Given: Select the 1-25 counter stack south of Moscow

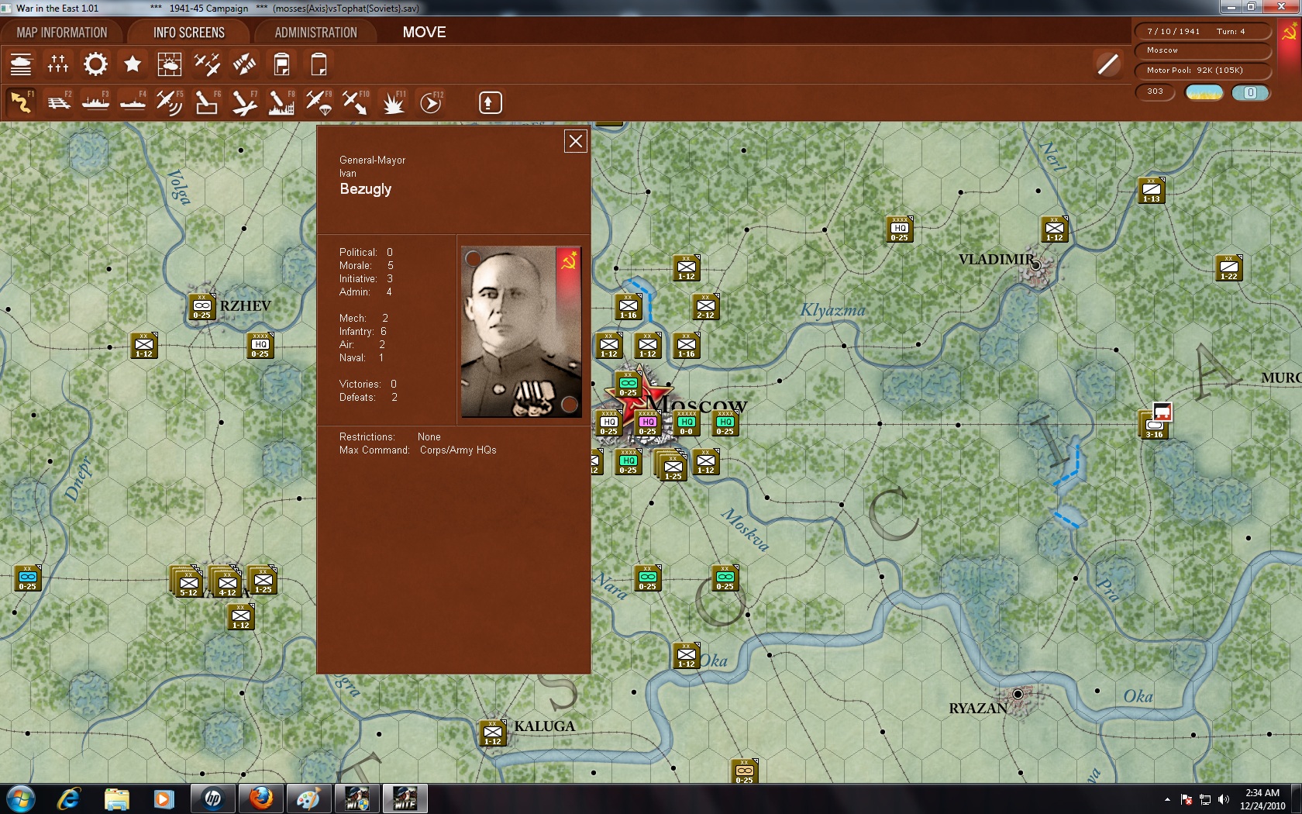Looking at the screenshot, I should tap(671, 465).
